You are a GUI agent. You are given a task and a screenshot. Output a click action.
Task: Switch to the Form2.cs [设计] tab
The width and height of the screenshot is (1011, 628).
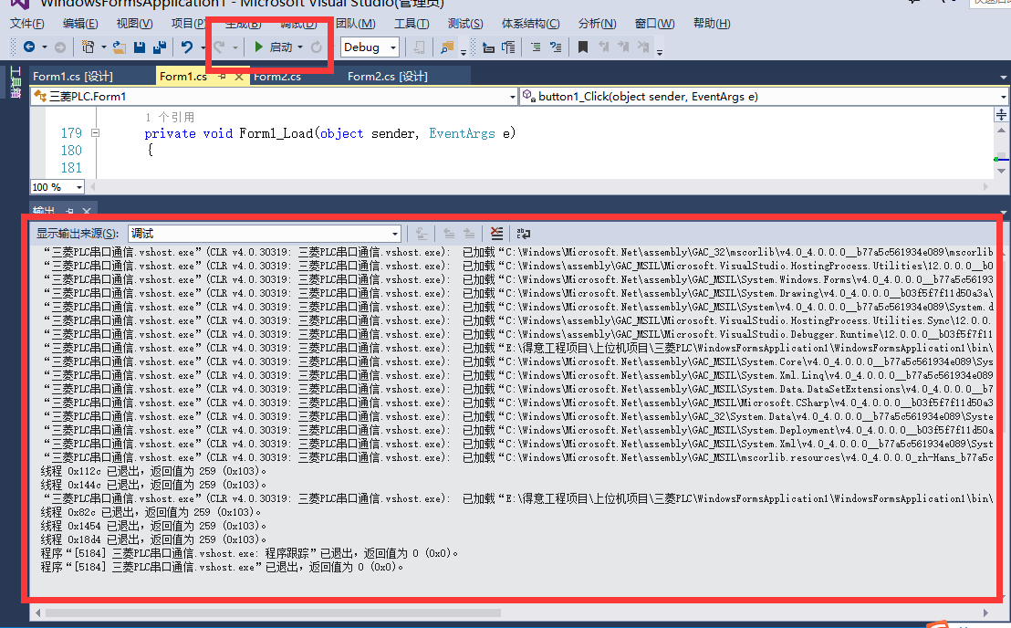pos(388,77)
